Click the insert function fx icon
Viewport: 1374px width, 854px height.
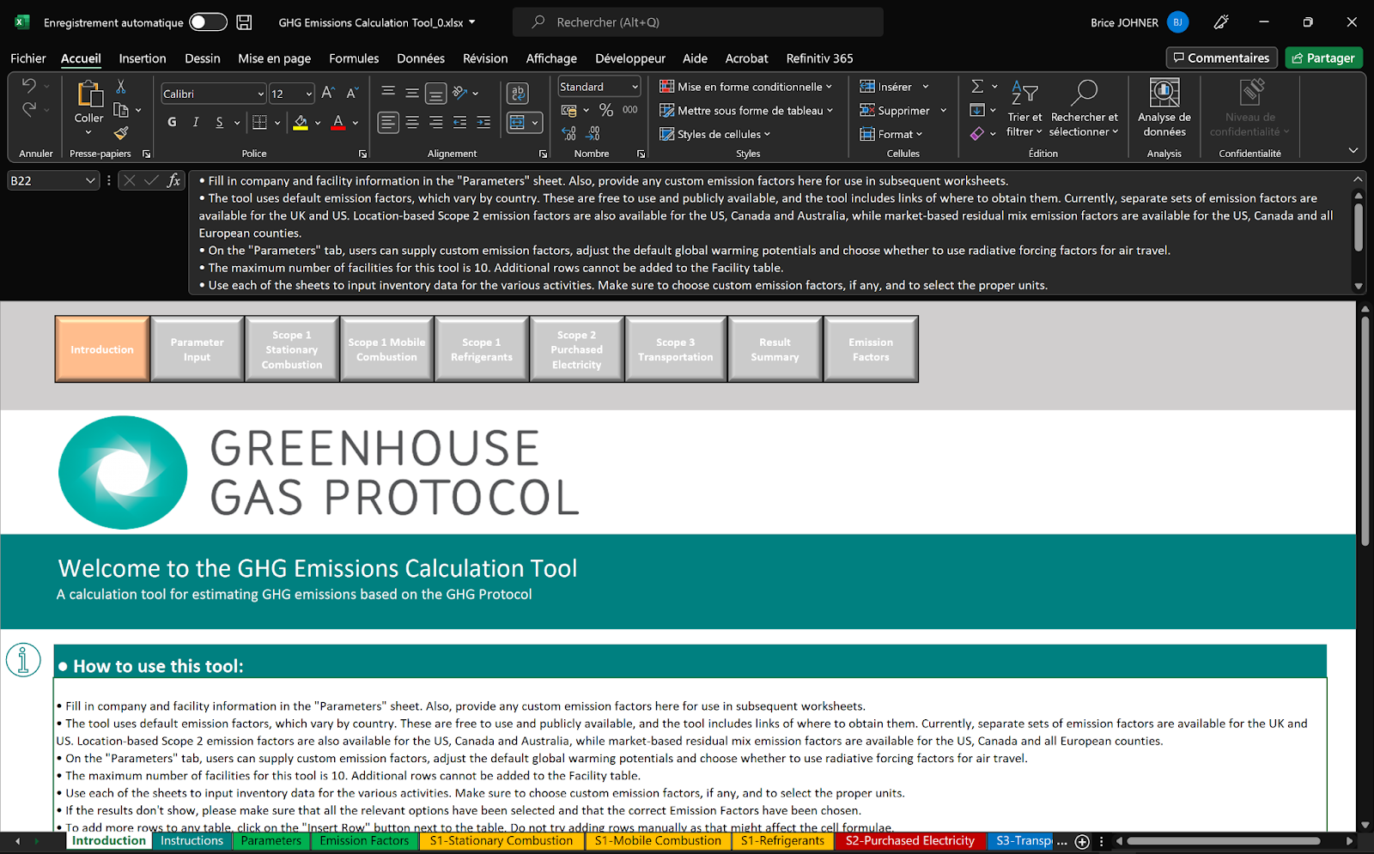(174, 180)
